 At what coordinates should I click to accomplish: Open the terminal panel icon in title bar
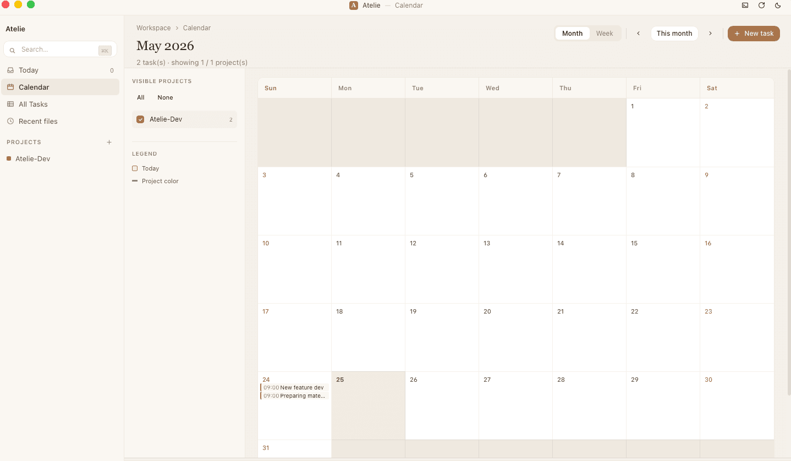point(745,6)
